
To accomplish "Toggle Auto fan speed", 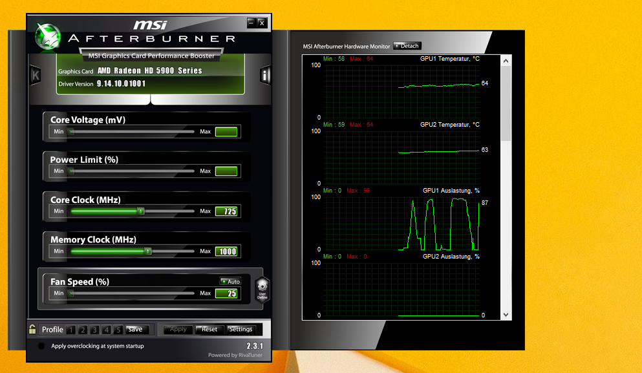I will coord(231,281).
